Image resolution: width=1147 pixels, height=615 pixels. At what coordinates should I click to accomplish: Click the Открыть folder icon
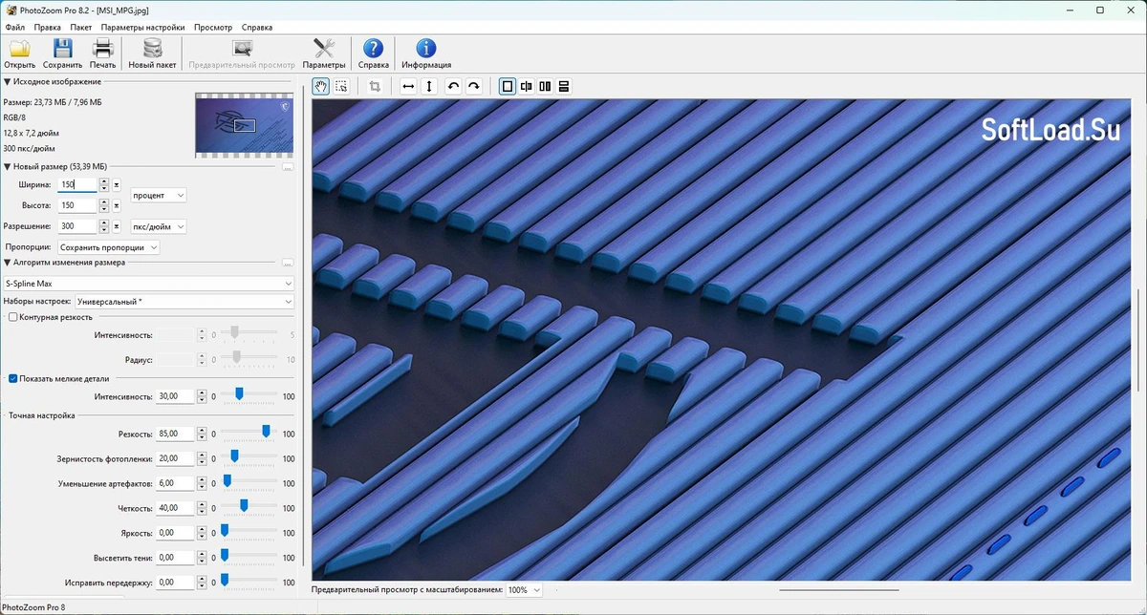click(x=19, y=48)
